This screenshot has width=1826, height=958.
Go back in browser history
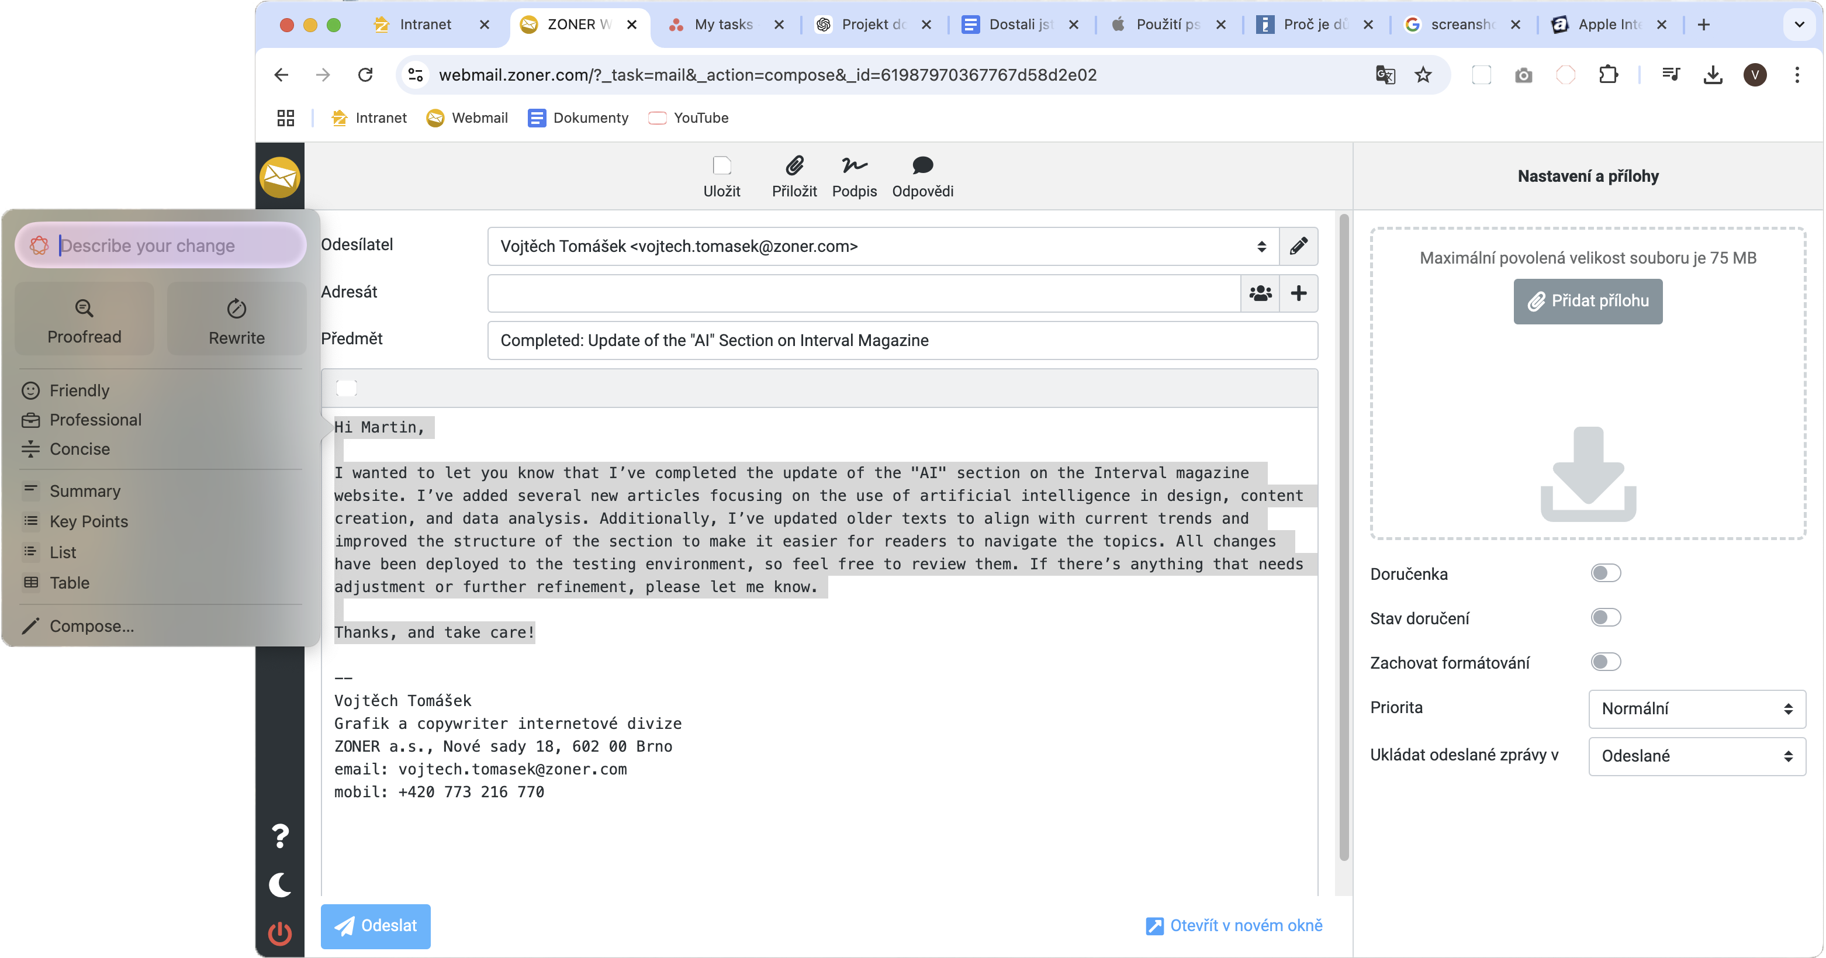pyautogui.click(x=281, y=74)
